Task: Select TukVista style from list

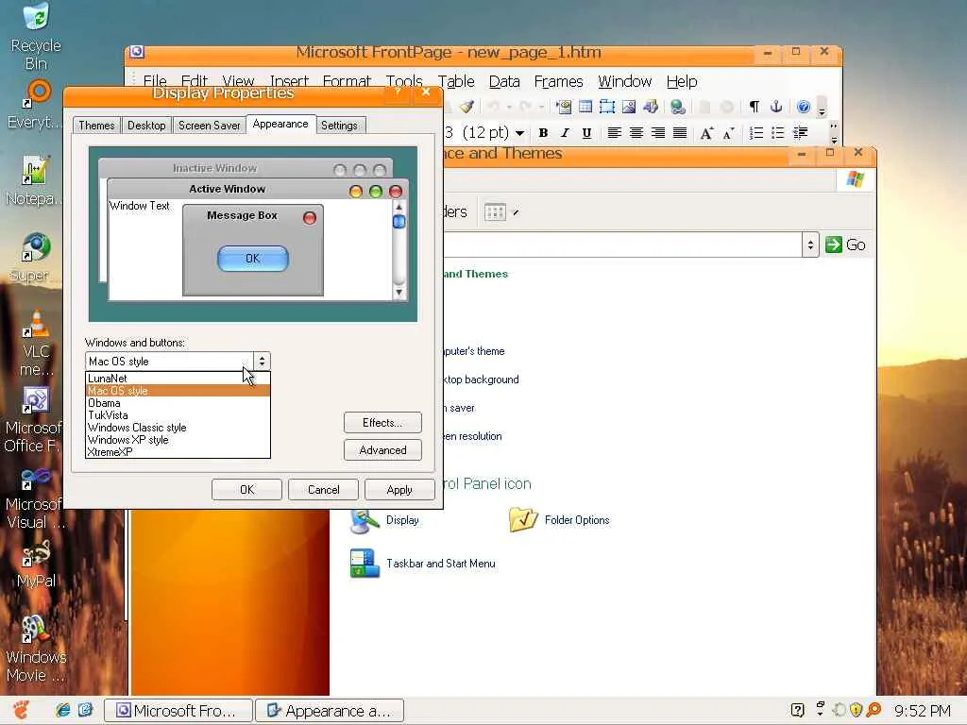Action: tap(178, 415)
